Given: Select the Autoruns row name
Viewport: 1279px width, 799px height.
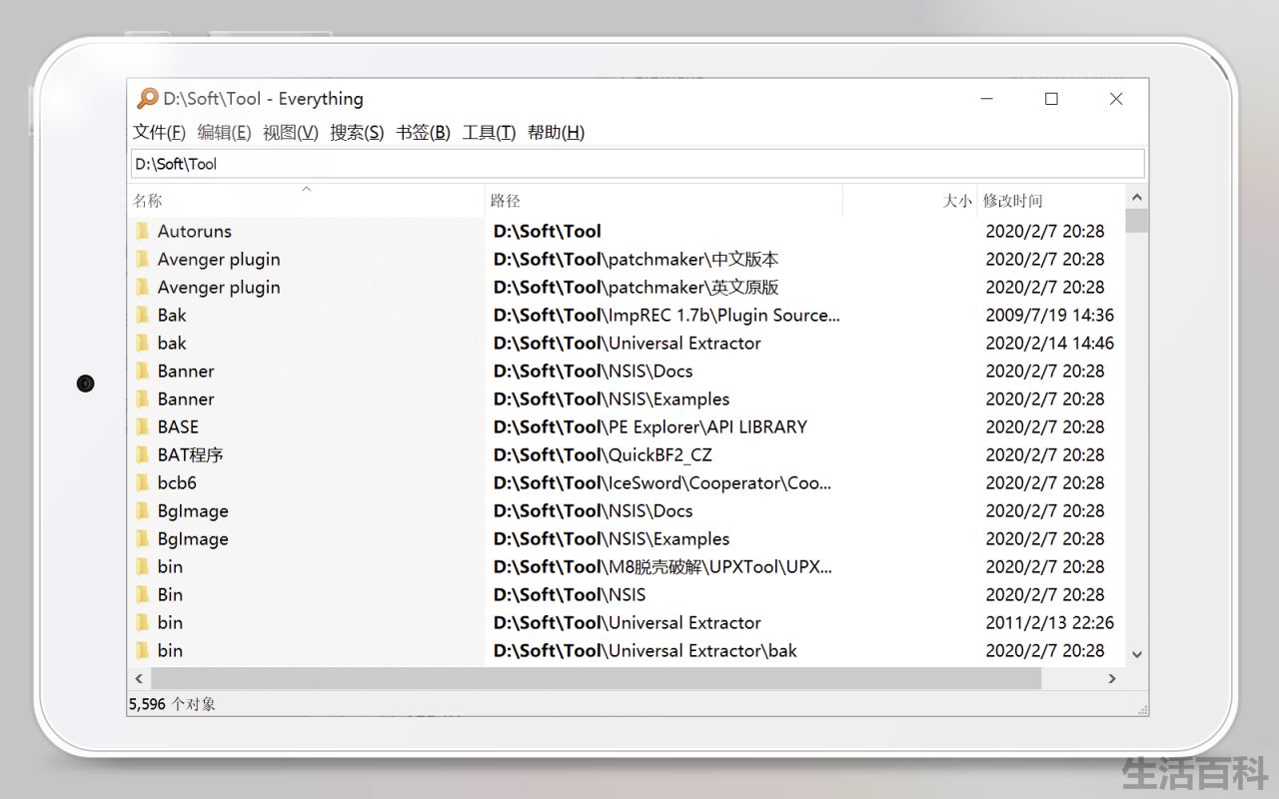Looking at the screenshot, I should [x=194, y=231].
